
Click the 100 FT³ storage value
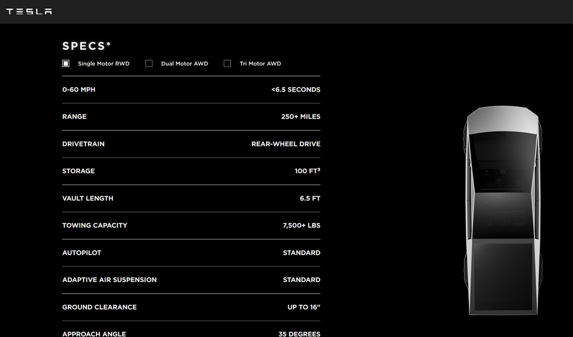(308, 171)
